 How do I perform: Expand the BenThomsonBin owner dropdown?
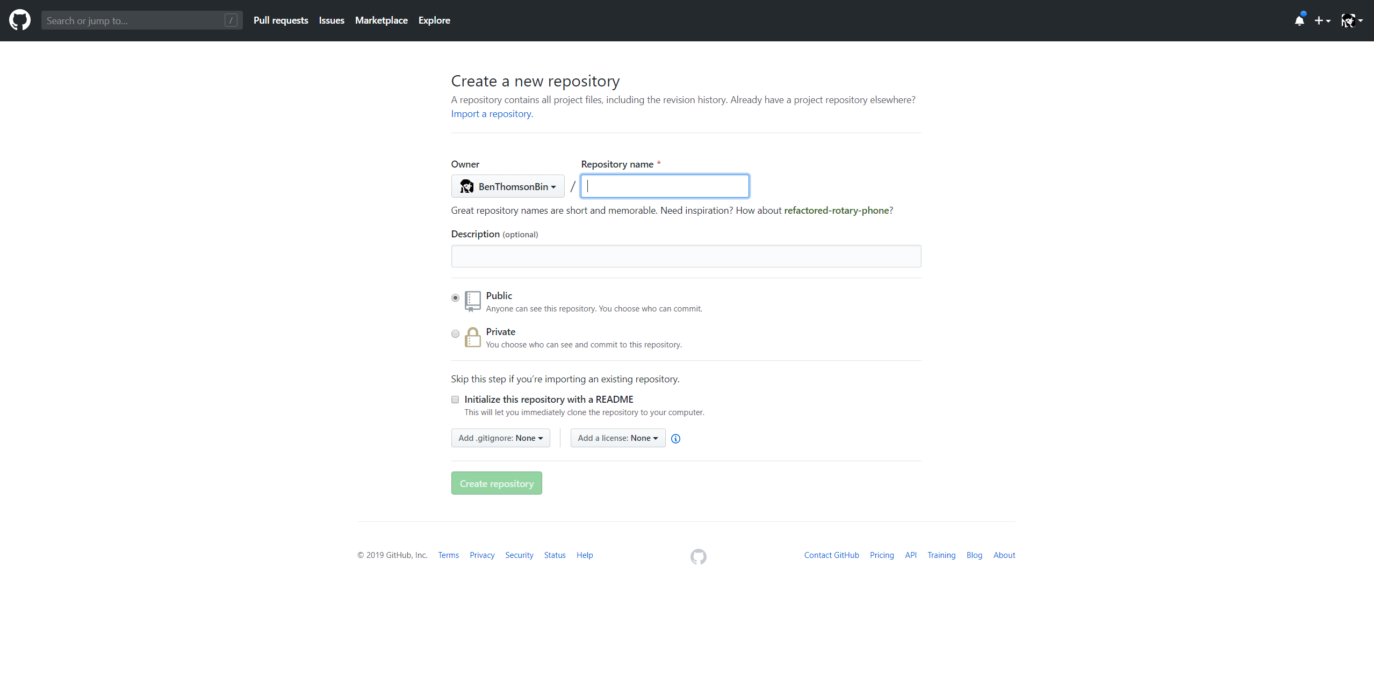click(x=508, y=186)
